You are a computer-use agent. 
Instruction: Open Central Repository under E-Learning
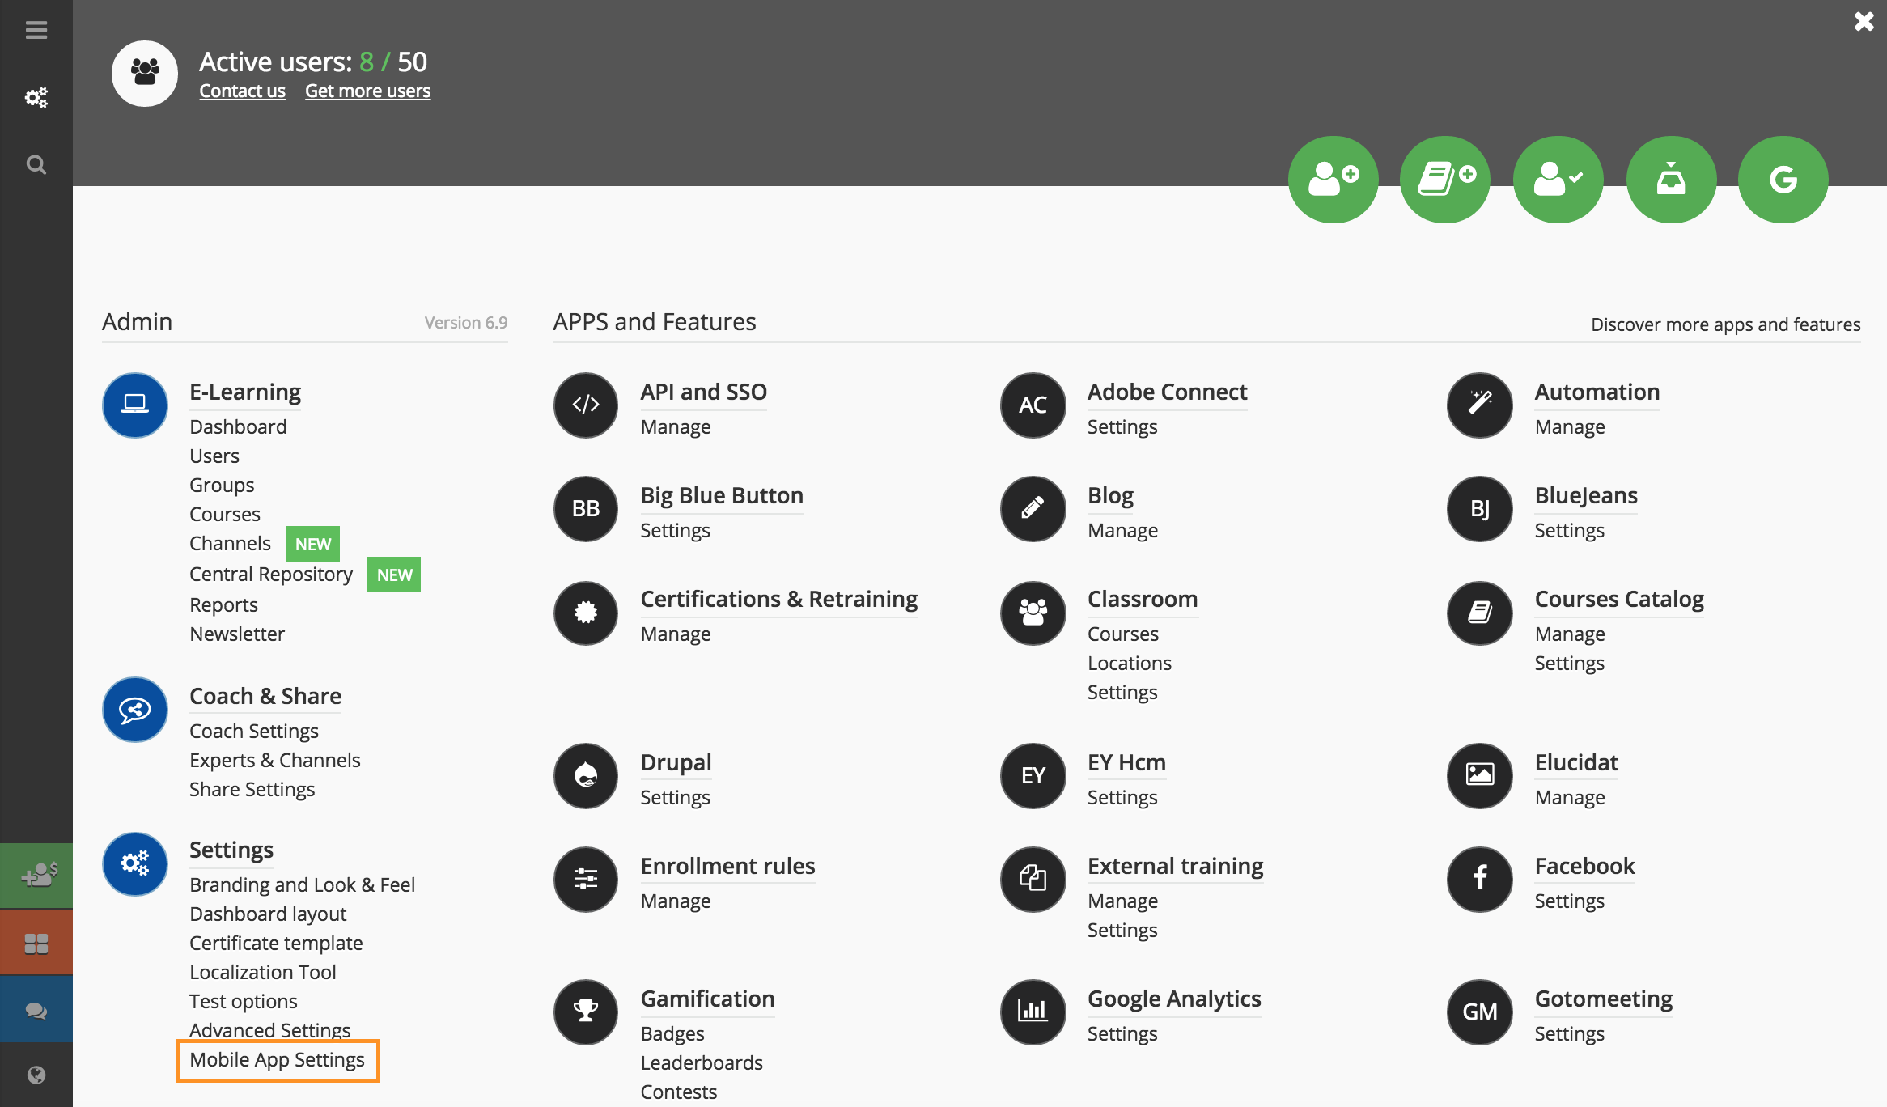[271, 575]
